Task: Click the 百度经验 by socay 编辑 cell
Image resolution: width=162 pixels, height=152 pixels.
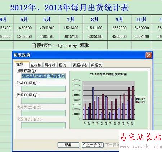Action: (60, 45)
